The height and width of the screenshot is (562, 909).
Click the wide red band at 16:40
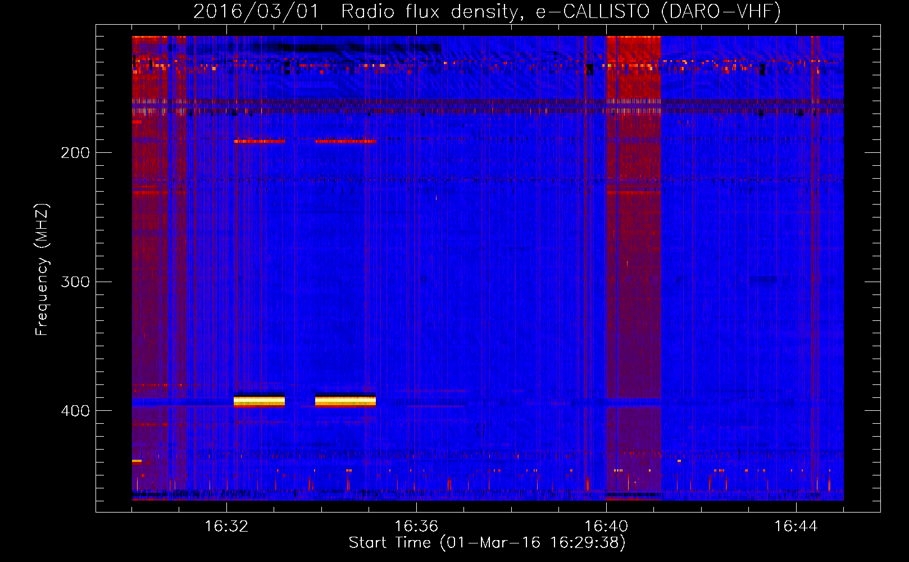(633, 268)
